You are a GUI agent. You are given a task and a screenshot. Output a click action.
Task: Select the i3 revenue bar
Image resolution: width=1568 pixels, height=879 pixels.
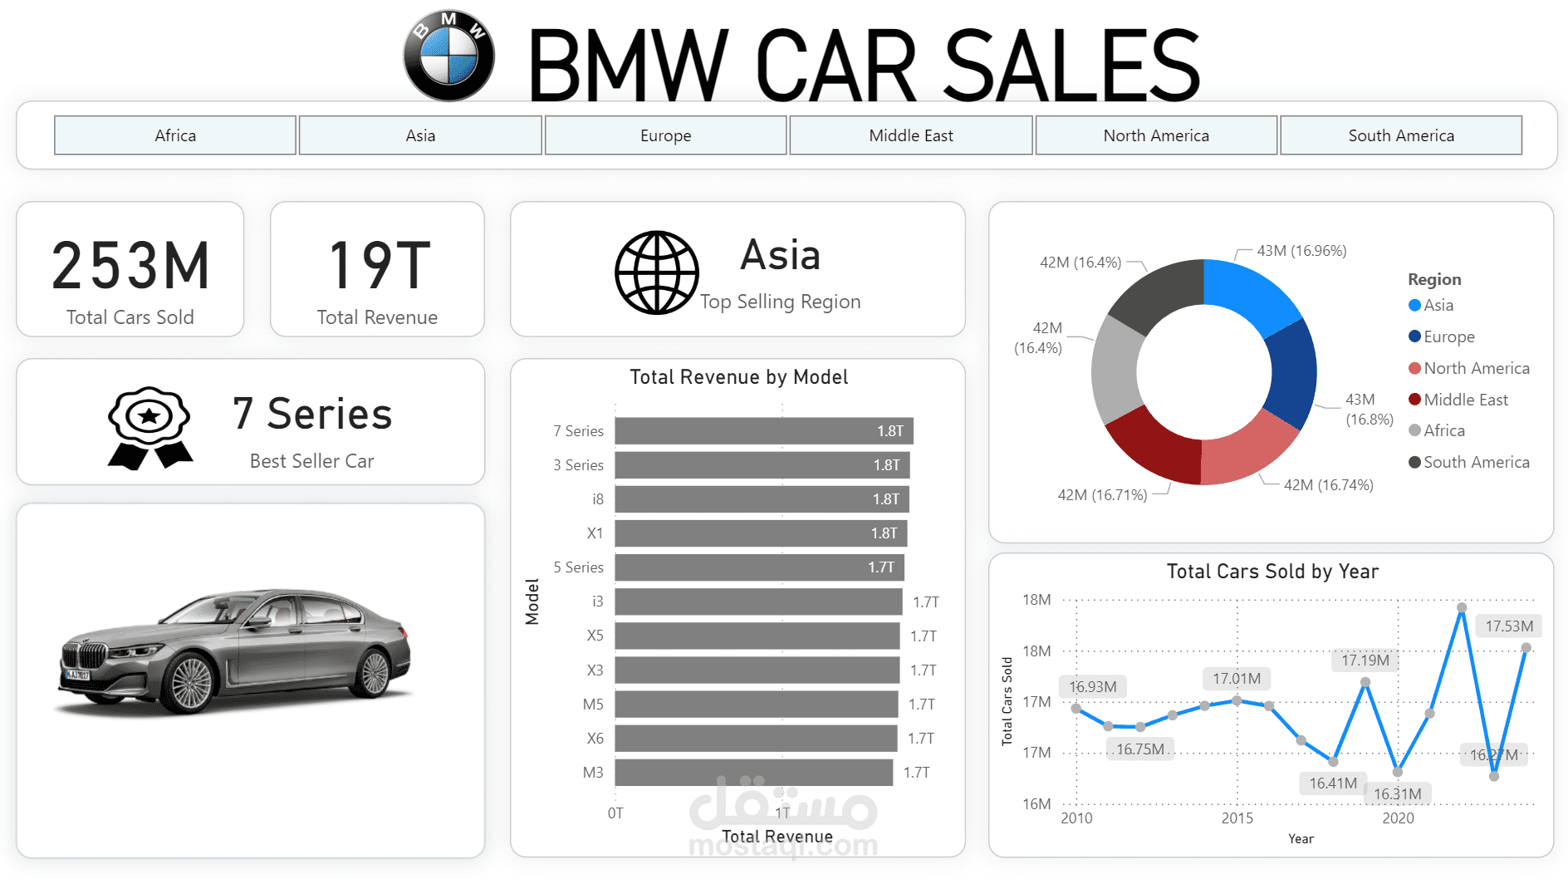pos(758,602)
